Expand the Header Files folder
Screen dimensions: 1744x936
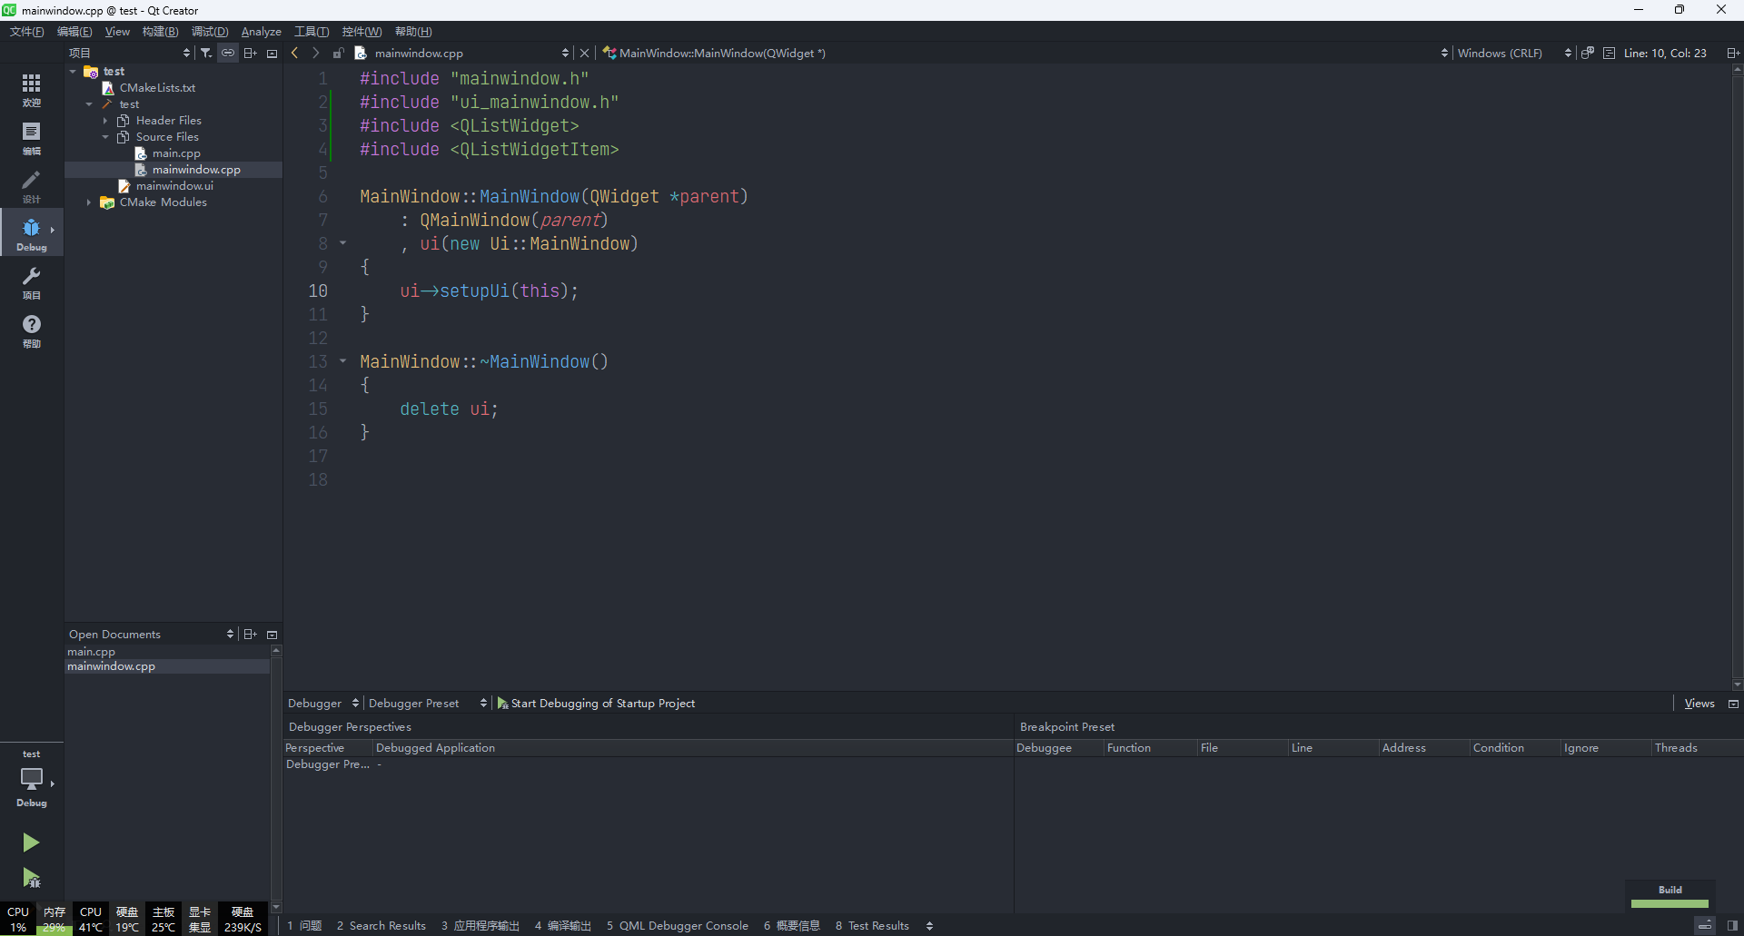pyautogui.click(x=105, y=120)
